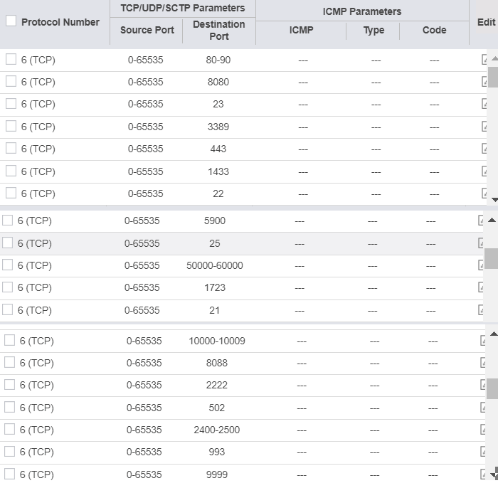Click scrollbar thumb beside port 8080 row
This screenshot has width=498, height=488.
pyautogui.click(x=493, y=75)
